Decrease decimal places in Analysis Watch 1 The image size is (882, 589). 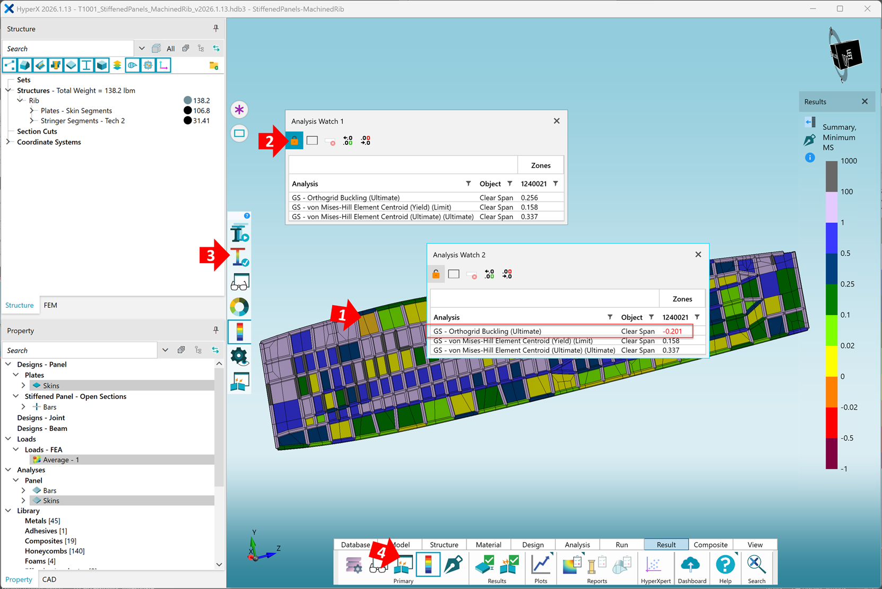tap(366, 141)
